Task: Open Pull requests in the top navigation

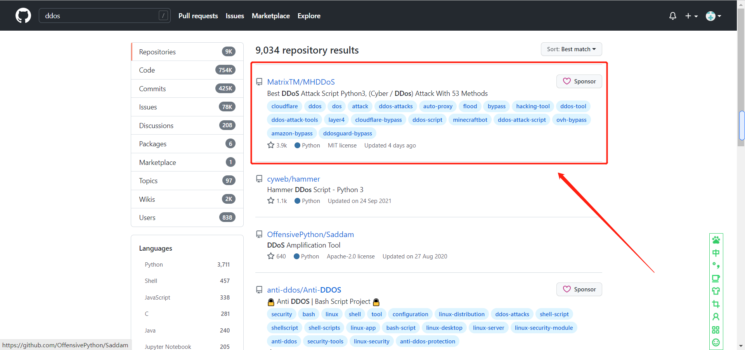Action: pos(198,16)
